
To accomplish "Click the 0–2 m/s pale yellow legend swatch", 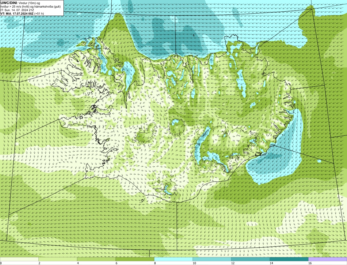I will (x=20, y=259).
